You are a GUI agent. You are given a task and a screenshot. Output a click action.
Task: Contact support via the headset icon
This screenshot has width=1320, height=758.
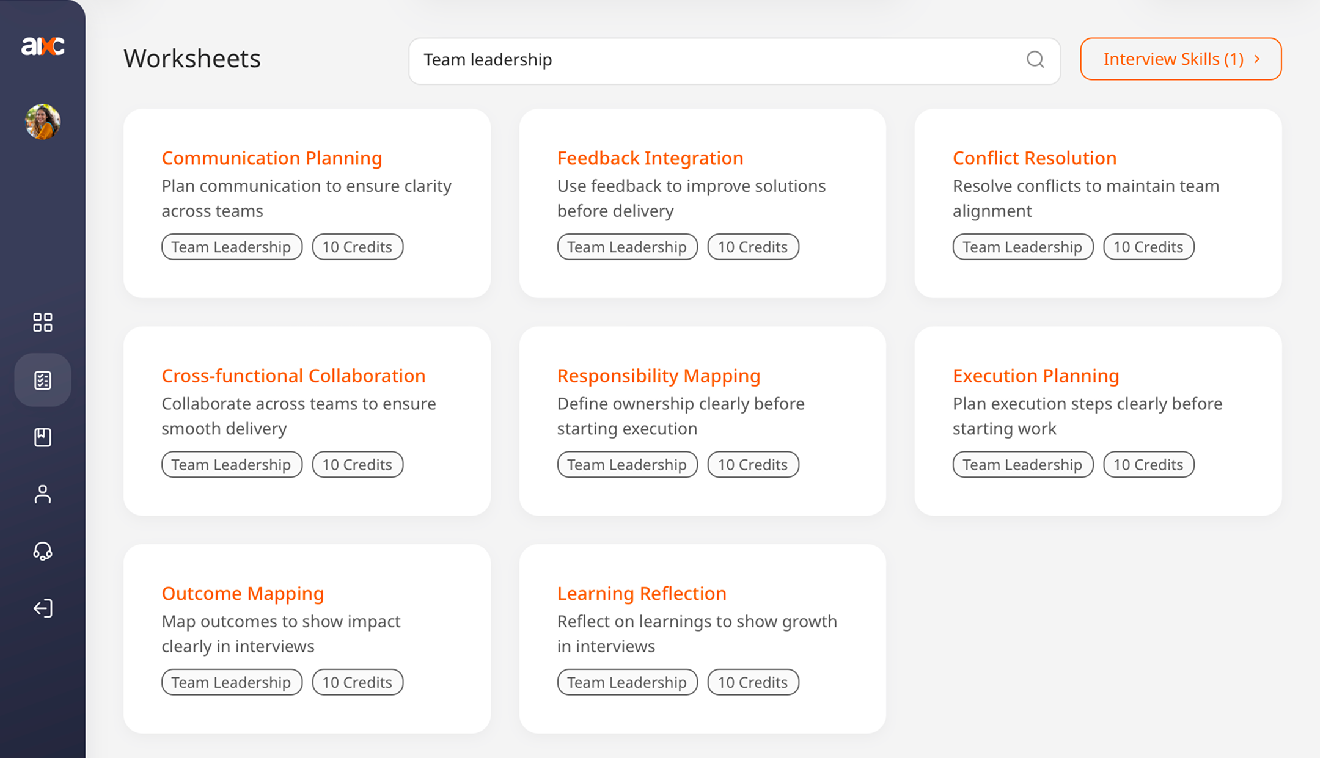(x=42, y=552)
